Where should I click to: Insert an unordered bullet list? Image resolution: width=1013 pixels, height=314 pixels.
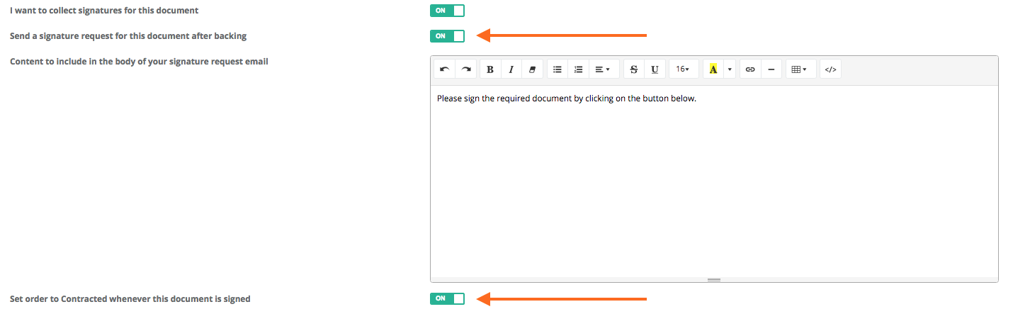(x=558, y=69)
